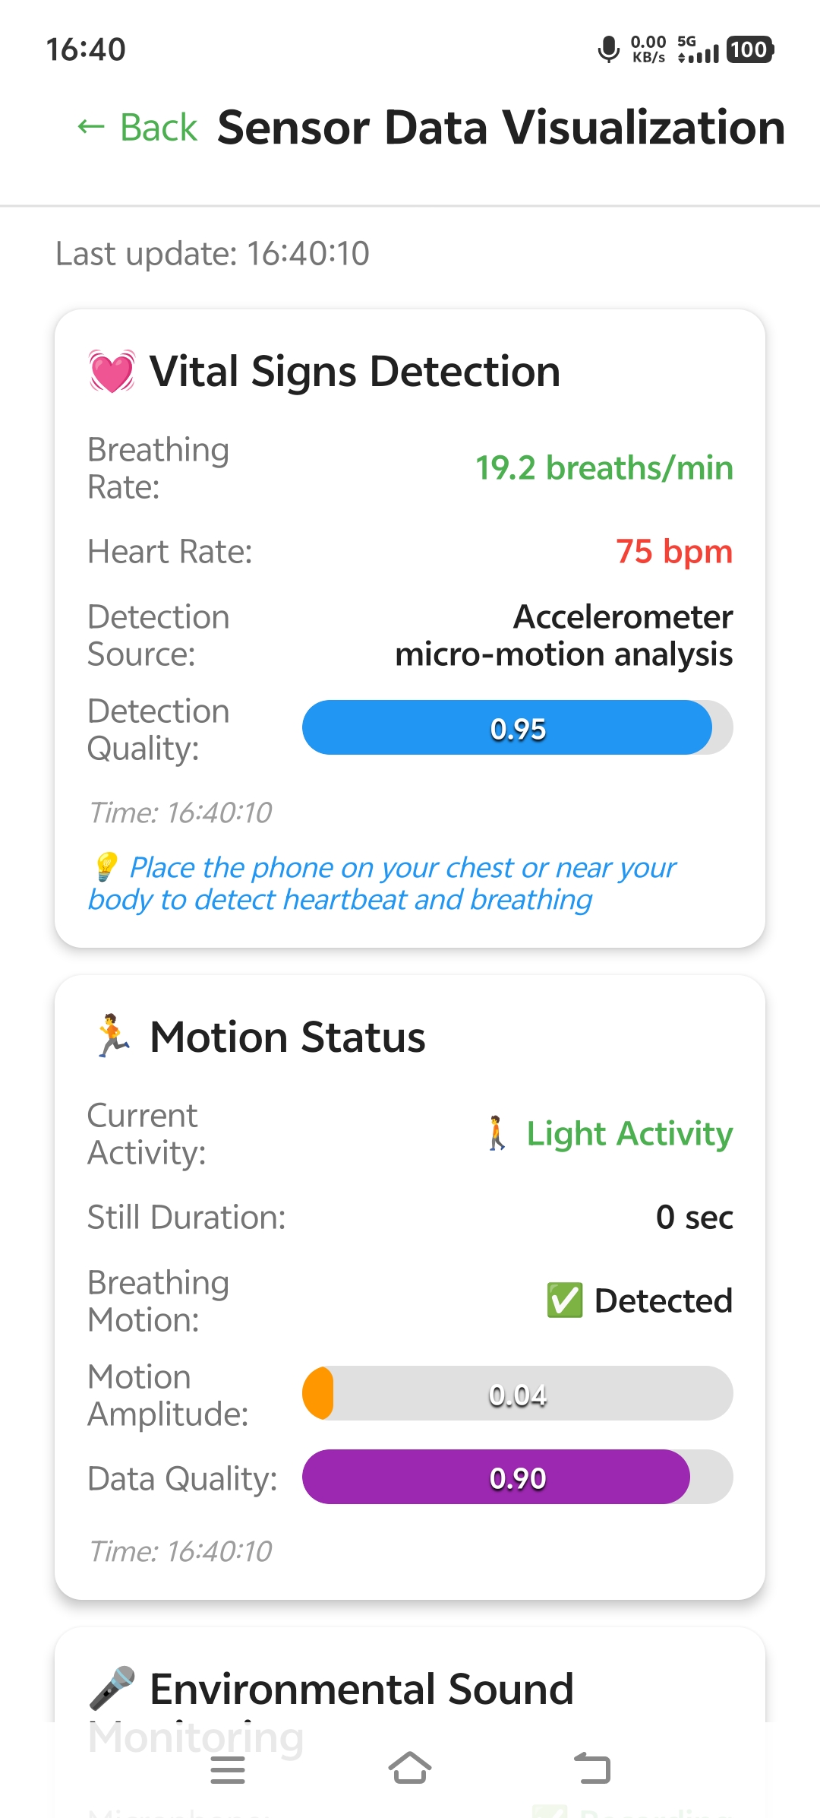820x1818 pixels.
Task: Tap the running person Motion Status icon
Action: point(113,1036)
